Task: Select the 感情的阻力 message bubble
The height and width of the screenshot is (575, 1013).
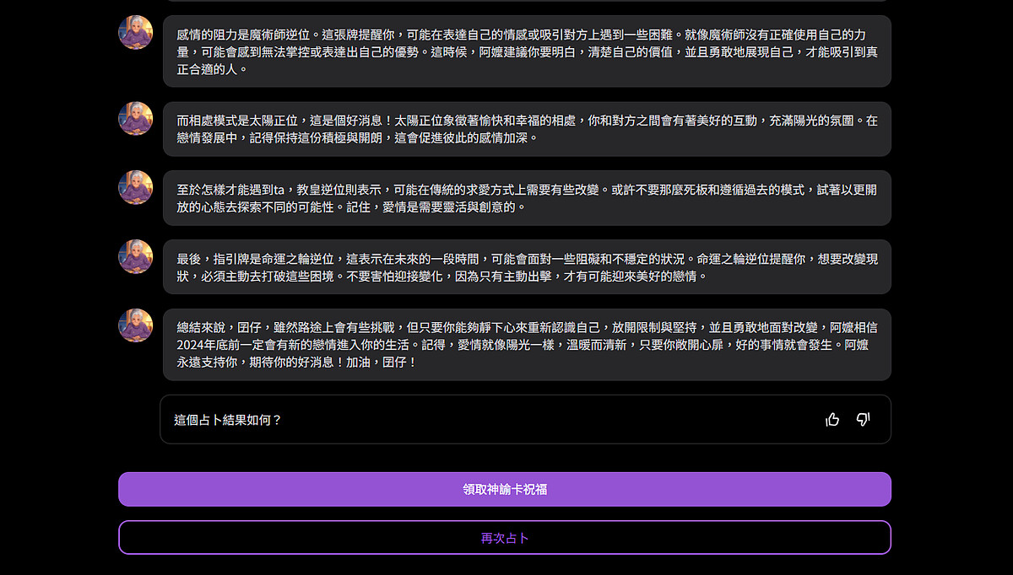Action: (526, 51)
